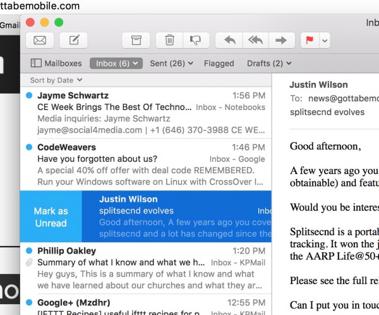Click unread dot beside Google+ (Mzdhr)

(x=29, y=302)
